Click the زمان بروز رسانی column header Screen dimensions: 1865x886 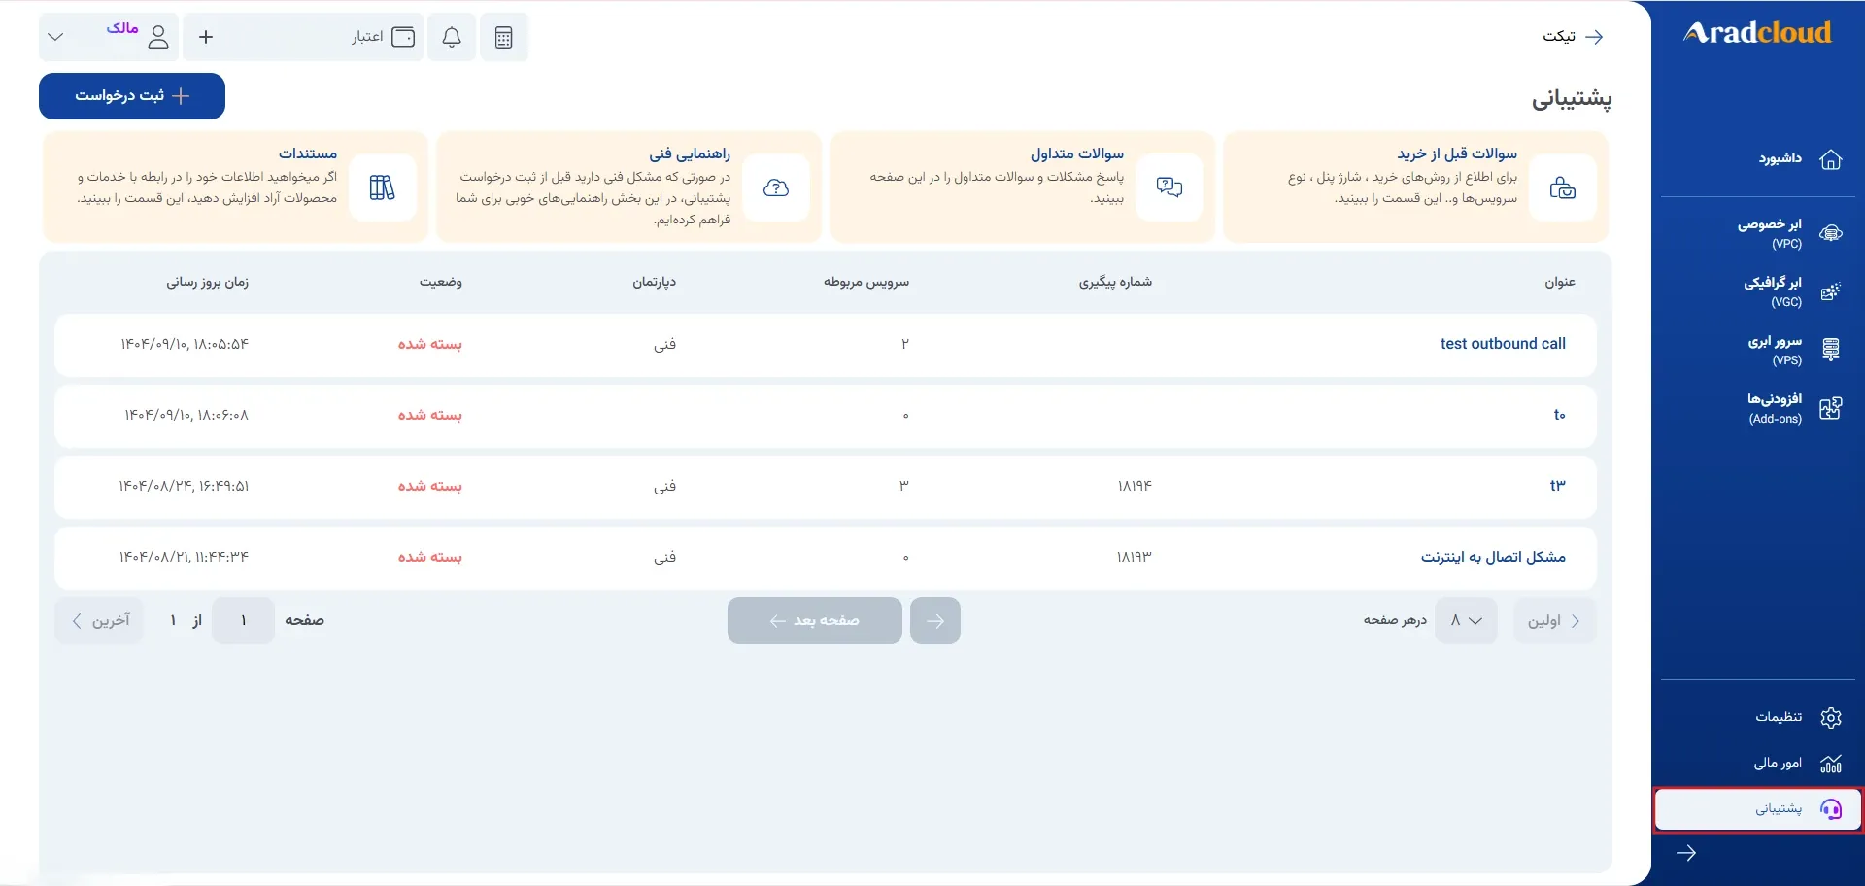(x=207, y=282)
